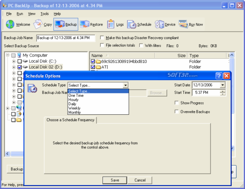Screen dimensions: 245x189
Task: Select Weekly from the Schedule Type list
Action: coord(74,108)
